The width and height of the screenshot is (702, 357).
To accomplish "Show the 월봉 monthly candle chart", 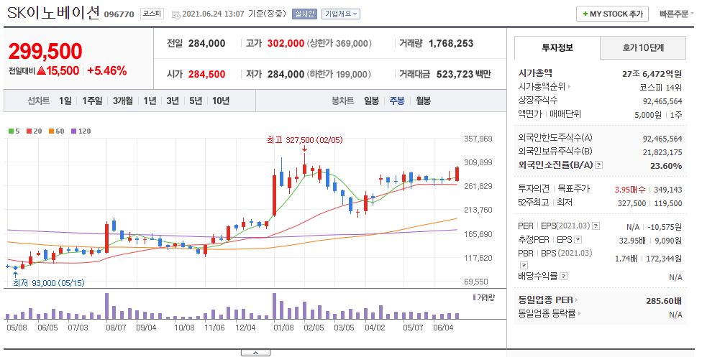I will tap(423, 101).
